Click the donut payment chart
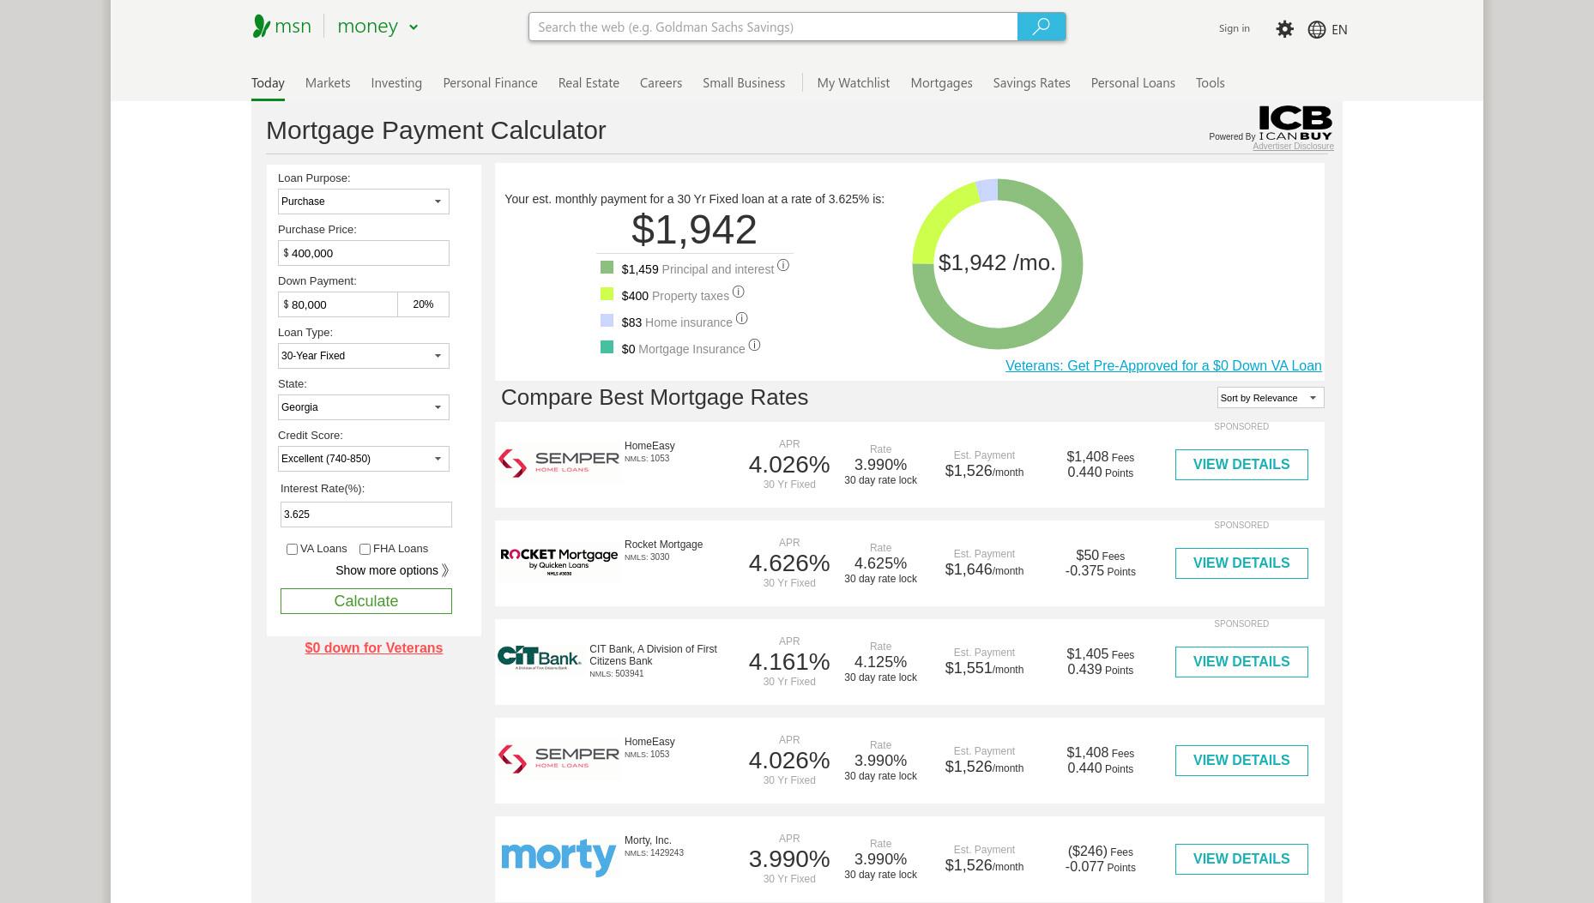 pos(997,264)
